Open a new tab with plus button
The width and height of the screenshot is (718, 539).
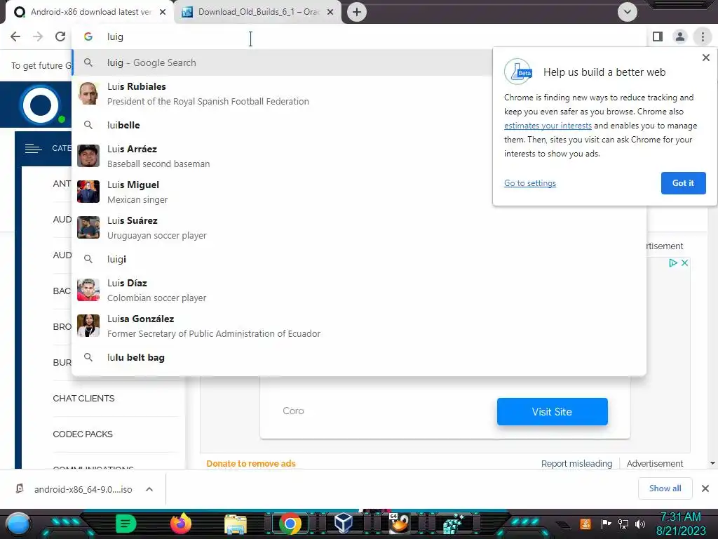(x=357, y=12)
